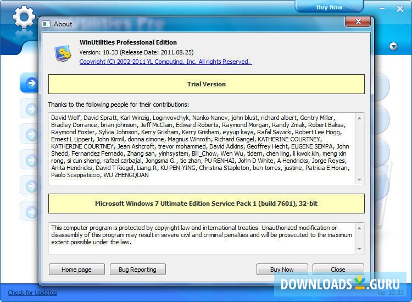The width and height of the screenshot is (412, 302).
Task: Open the round dropdown arrow in main window
Action: click(x=393, y=47)
